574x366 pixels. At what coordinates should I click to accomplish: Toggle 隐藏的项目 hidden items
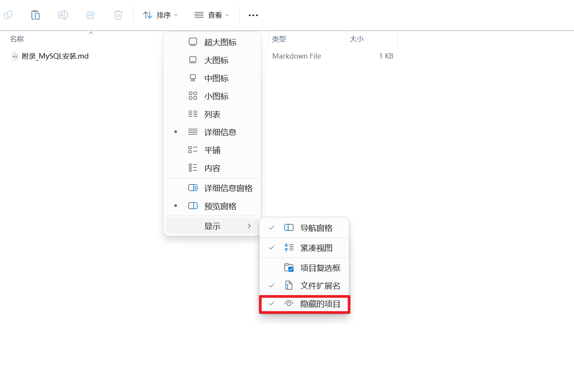coord(305,304)
